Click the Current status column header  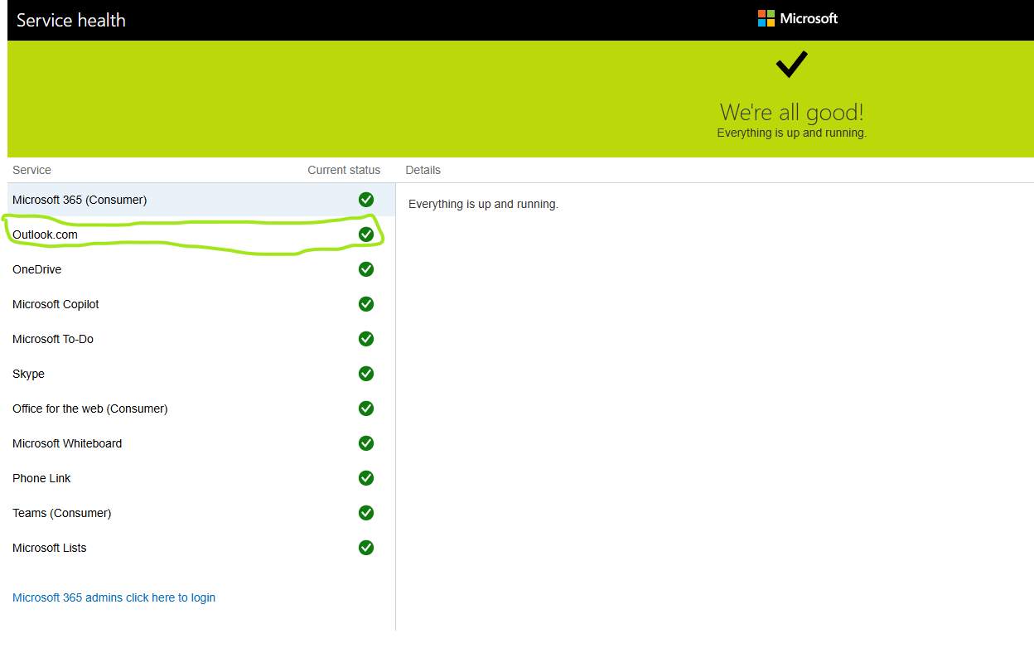344,170
